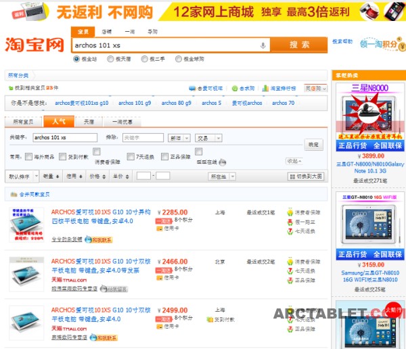Screen dimensions: 406x349
Task: Open the 交易 dropdown
Action: pyautogui.click(x=208, y=138)
